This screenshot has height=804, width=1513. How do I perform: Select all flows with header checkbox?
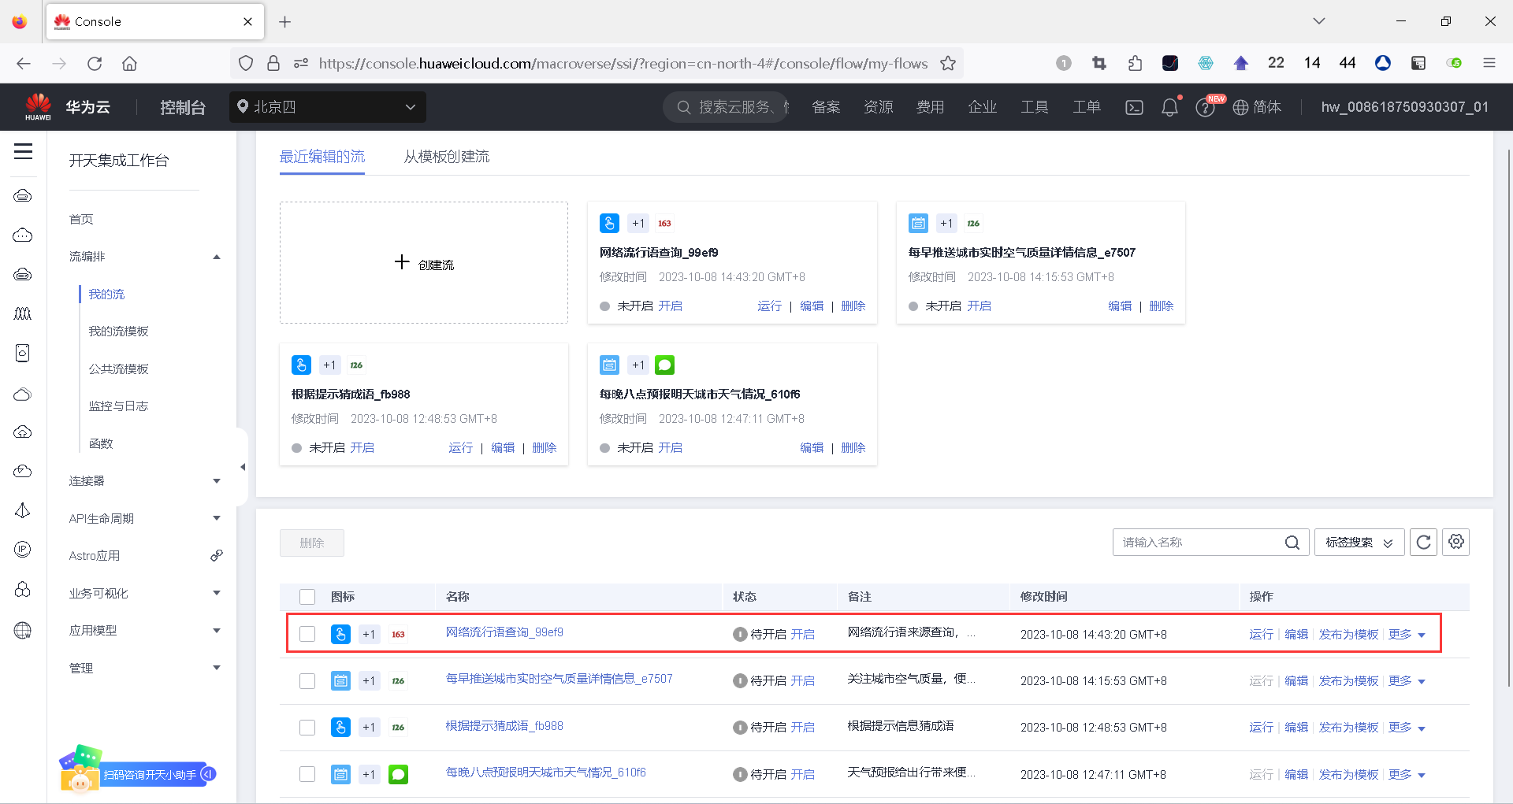(307, 597)
